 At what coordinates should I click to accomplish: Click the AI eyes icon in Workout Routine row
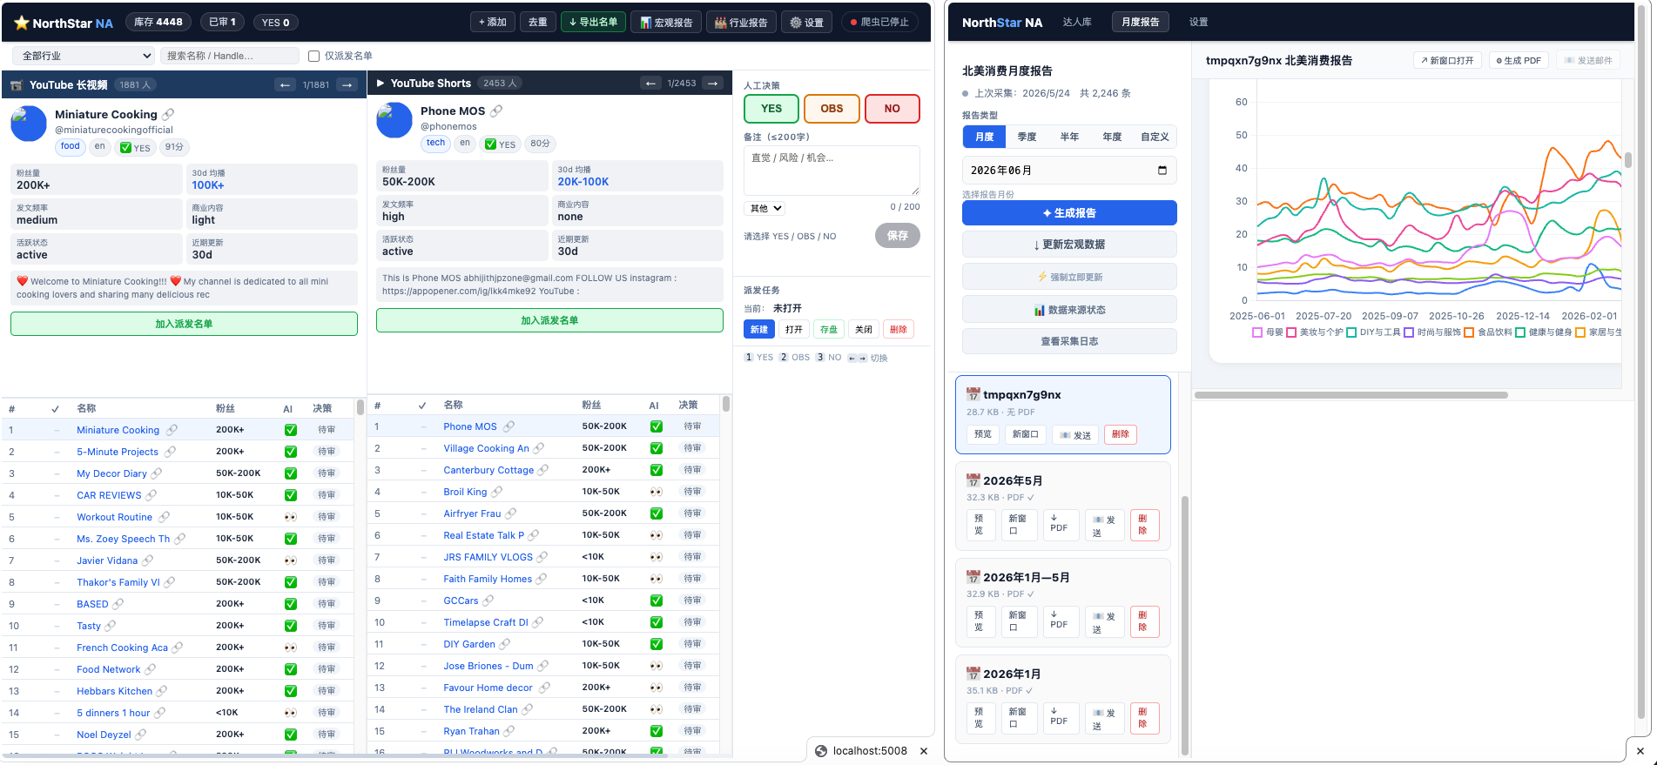pyautogui.click(x=290, y=517)
